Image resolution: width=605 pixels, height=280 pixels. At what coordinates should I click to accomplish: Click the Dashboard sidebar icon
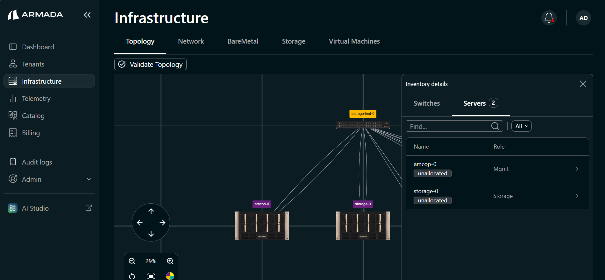point(13,47)
